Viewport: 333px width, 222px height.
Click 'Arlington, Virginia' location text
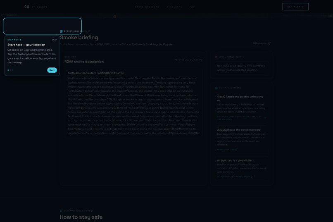[x=161, y=44]
